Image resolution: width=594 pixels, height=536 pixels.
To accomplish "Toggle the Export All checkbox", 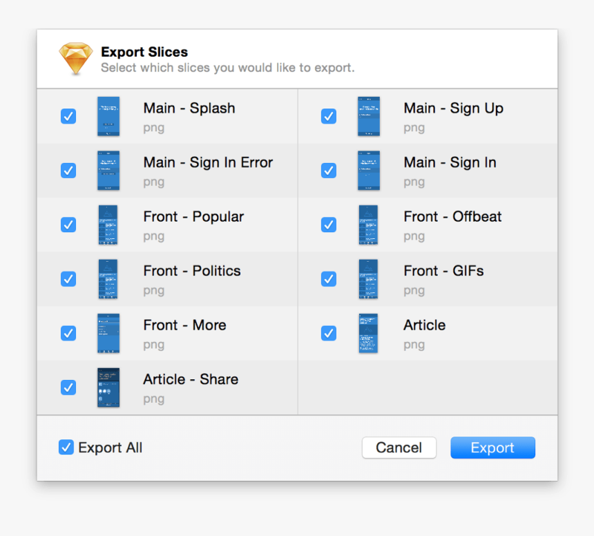I will [x=66, y=448].
